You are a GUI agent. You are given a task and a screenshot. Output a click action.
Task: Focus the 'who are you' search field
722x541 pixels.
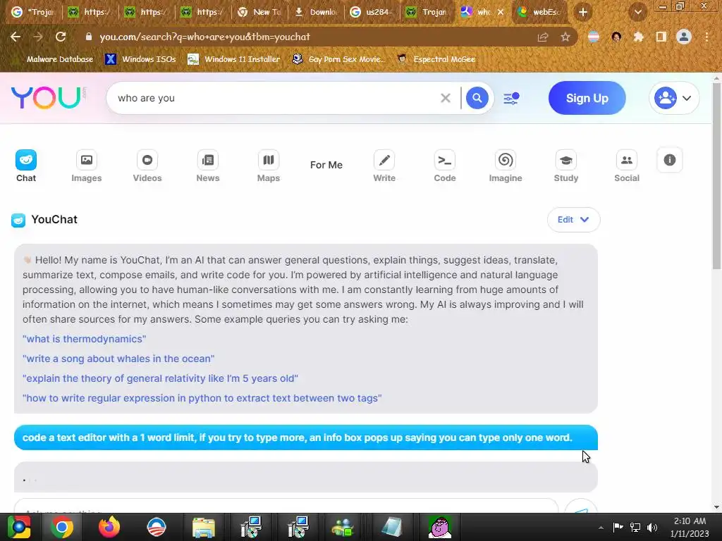276,98
